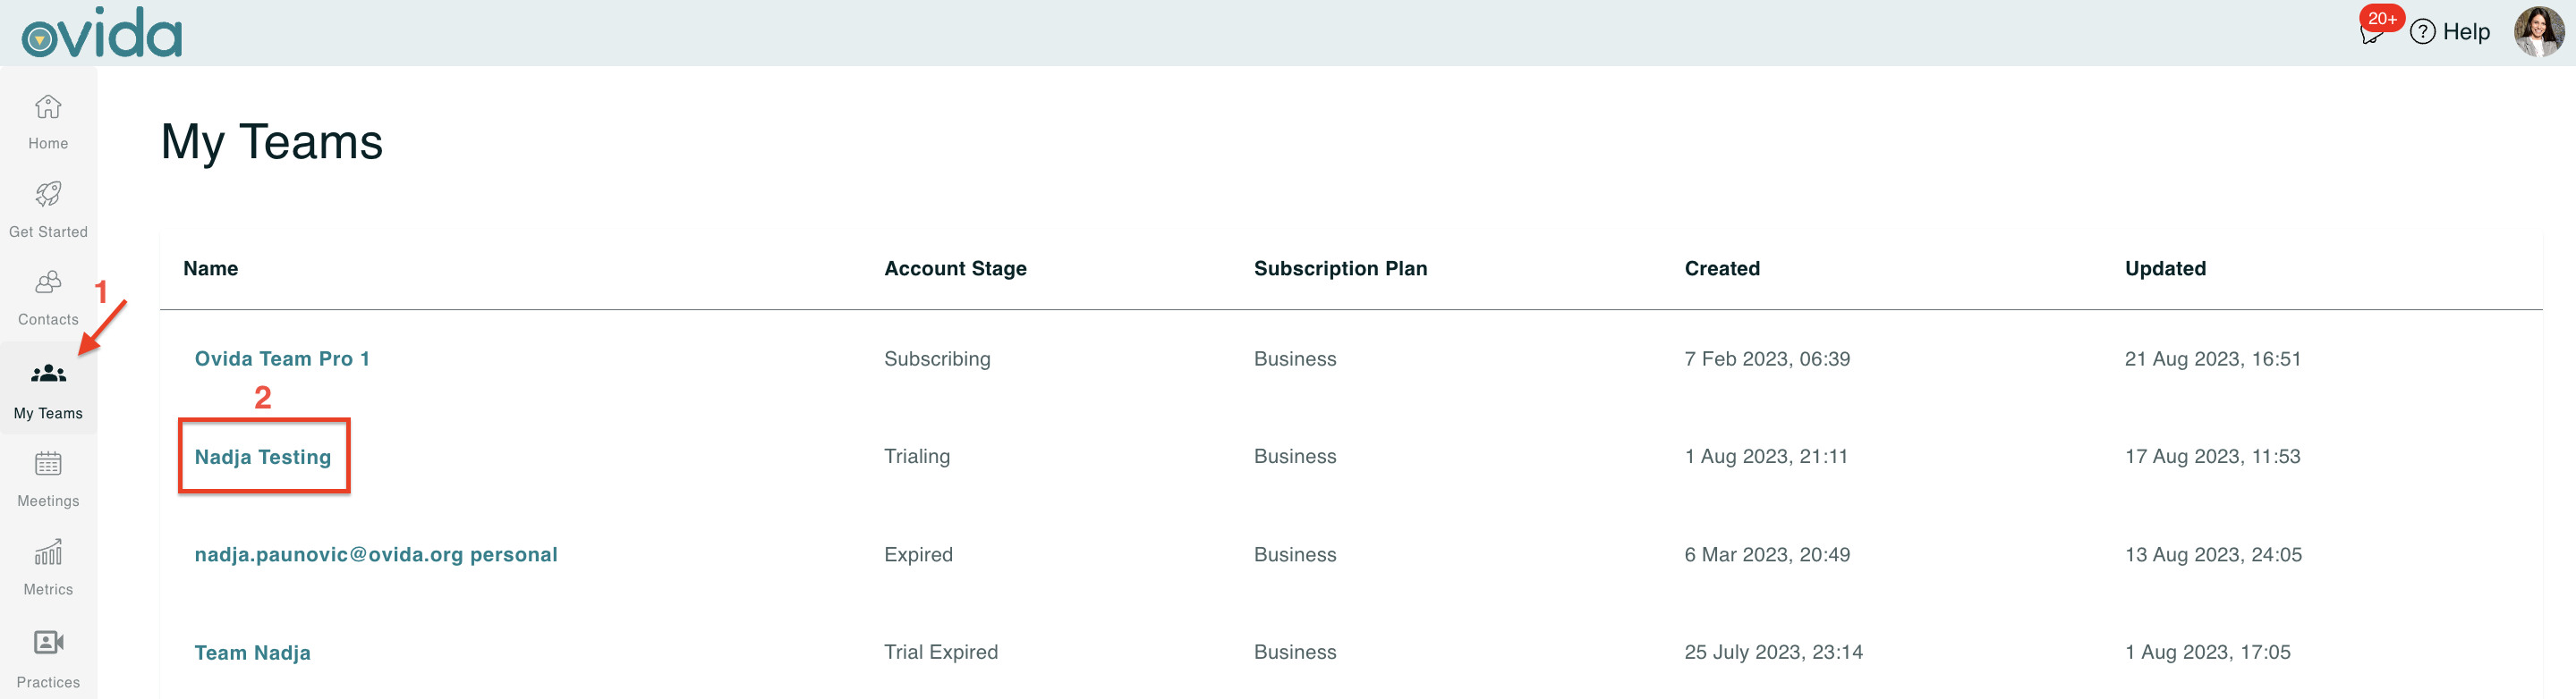Select the My Teams people icon
The height and width of the screenshot is (699, 2576).
pos(48,375)
